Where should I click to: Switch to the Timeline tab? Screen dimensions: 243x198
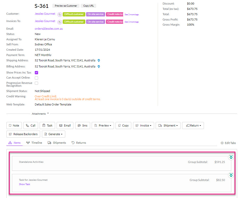pyautogui.click(x=34, y=143)
